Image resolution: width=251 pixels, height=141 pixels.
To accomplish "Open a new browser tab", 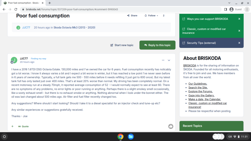I will pyautogui.click(x=50, y=3).
